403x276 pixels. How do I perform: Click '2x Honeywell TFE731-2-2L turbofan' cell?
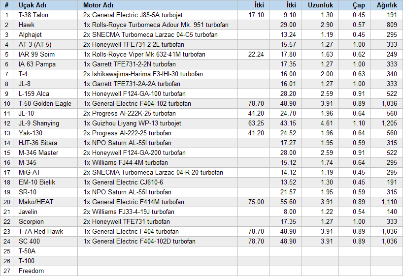[158, 45]
